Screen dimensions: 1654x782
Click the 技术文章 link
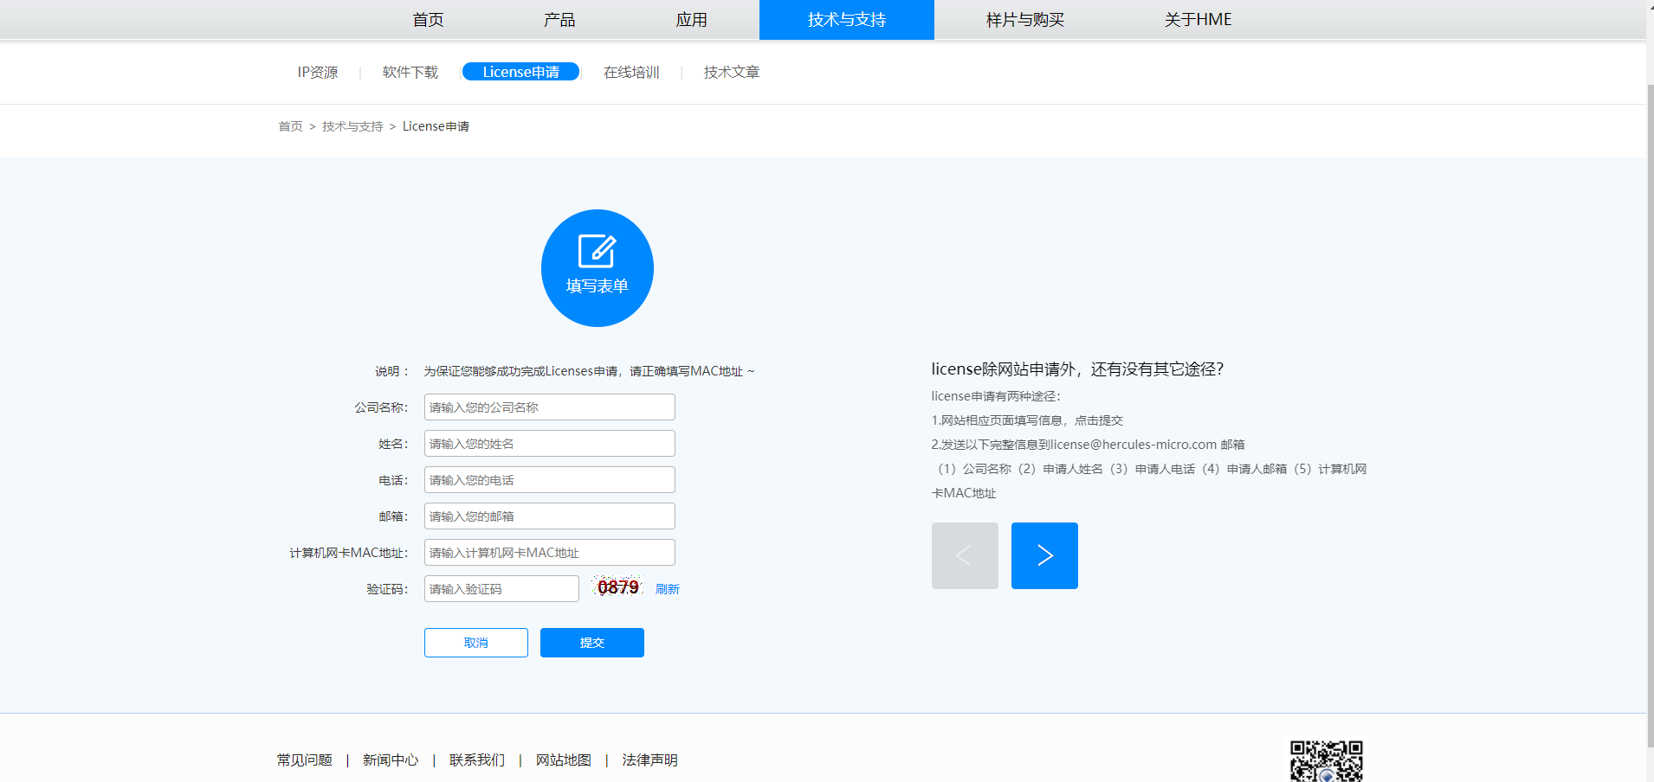[730, 72]
